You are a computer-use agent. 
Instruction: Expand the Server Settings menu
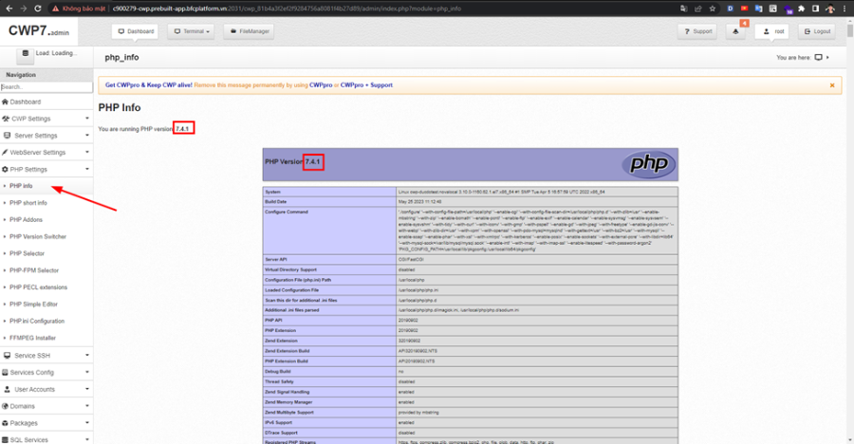coord(46,136)
